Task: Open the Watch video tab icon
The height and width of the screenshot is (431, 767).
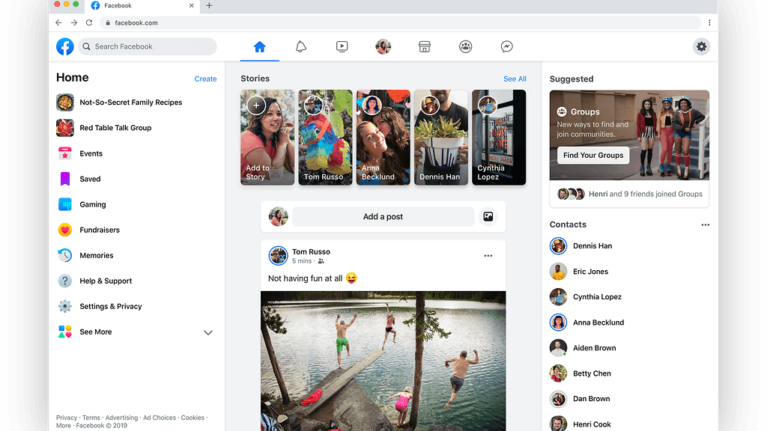Action: coord(342,47)
